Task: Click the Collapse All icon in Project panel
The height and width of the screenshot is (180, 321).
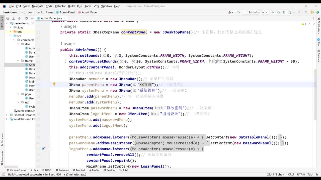Action: tap(19, 18)
